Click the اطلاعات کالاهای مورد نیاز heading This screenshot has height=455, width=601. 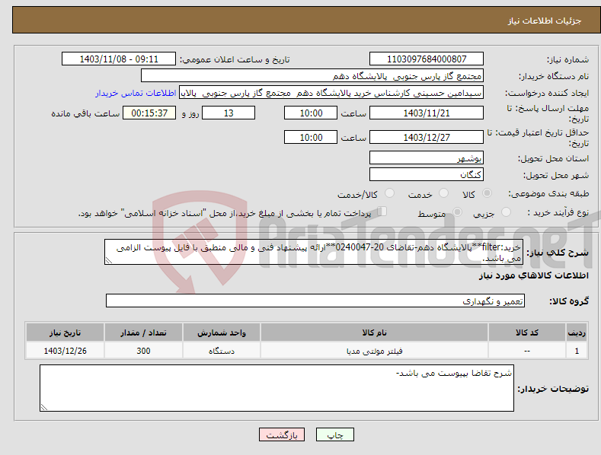[x=533, y=275]
